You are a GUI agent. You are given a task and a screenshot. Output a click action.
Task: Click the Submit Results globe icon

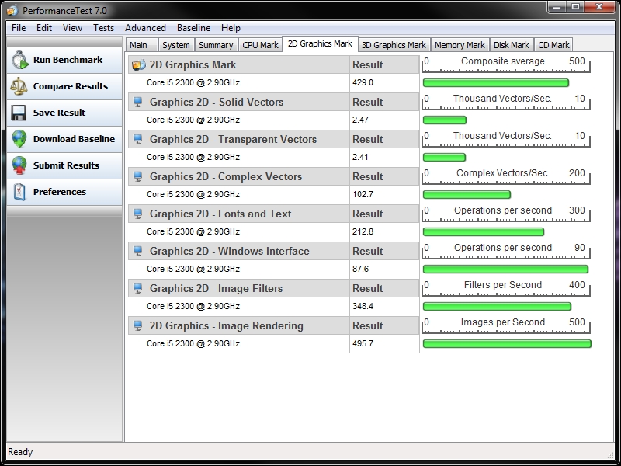[x=19, y=165]
